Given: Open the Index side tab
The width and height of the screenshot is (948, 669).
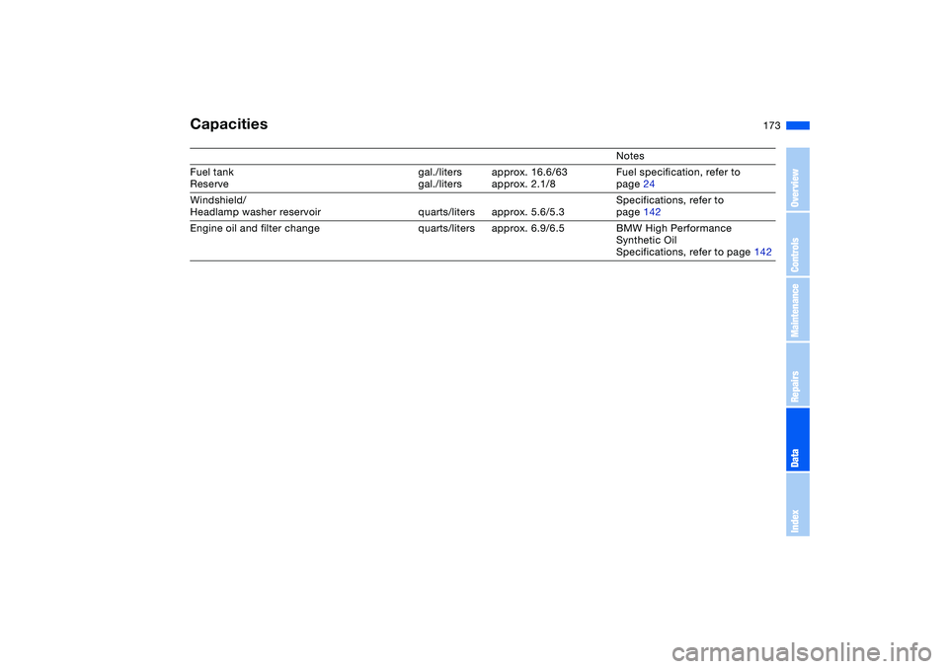Looking at the screenshot, I should 798,504.
